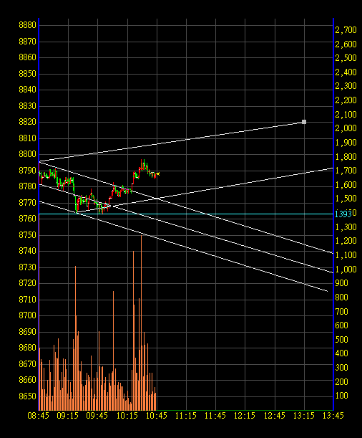
Task: Click the 09:15 time axis label
Action: click(68, 416)
